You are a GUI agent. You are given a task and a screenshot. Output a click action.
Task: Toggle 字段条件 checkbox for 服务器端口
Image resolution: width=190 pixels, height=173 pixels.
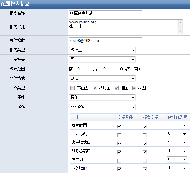point(119,152)
